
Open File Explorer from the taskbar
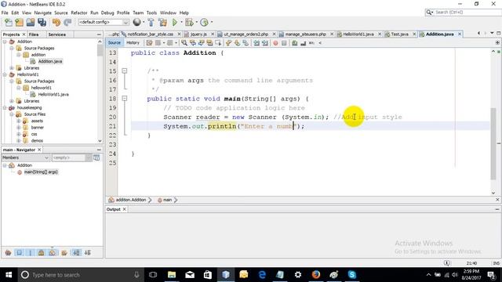172,275
